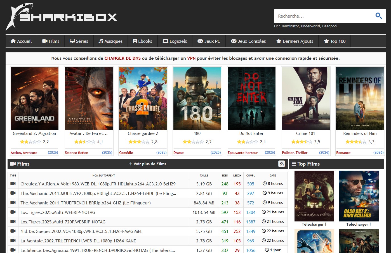Click the clock icon next to 8 heures
The width and height of the screenshot is (391, 253).
click(265, 184)
